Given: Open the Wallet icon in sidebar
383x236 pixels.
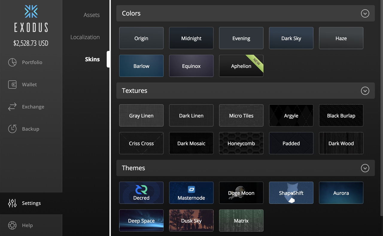Looking at the screenshot, I should tap(12, 85).
